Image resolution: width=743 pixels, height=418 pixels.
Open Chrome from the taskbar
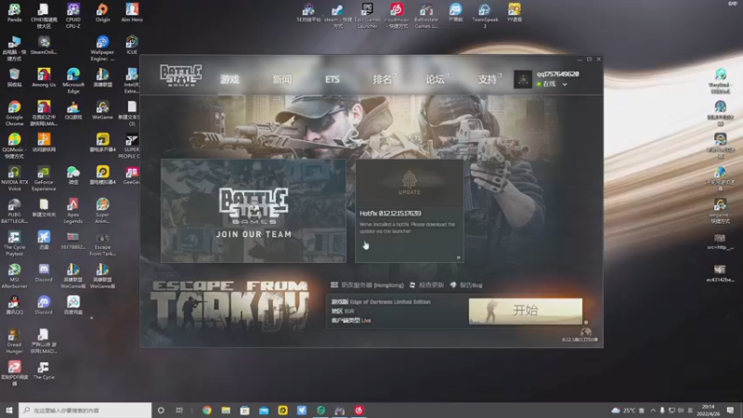click(x=207, y=410)
